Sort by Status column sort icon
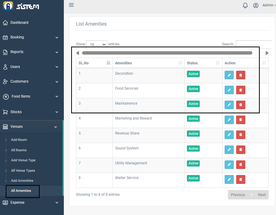The width and height of the screenshot is (276, 215). 218,63
